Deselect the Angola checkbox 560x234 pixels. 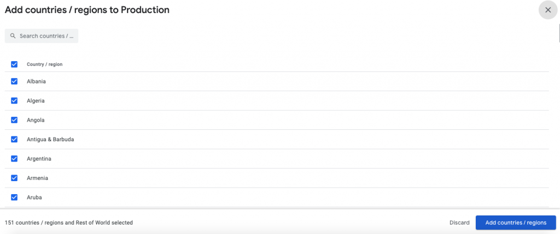point(14,120)
